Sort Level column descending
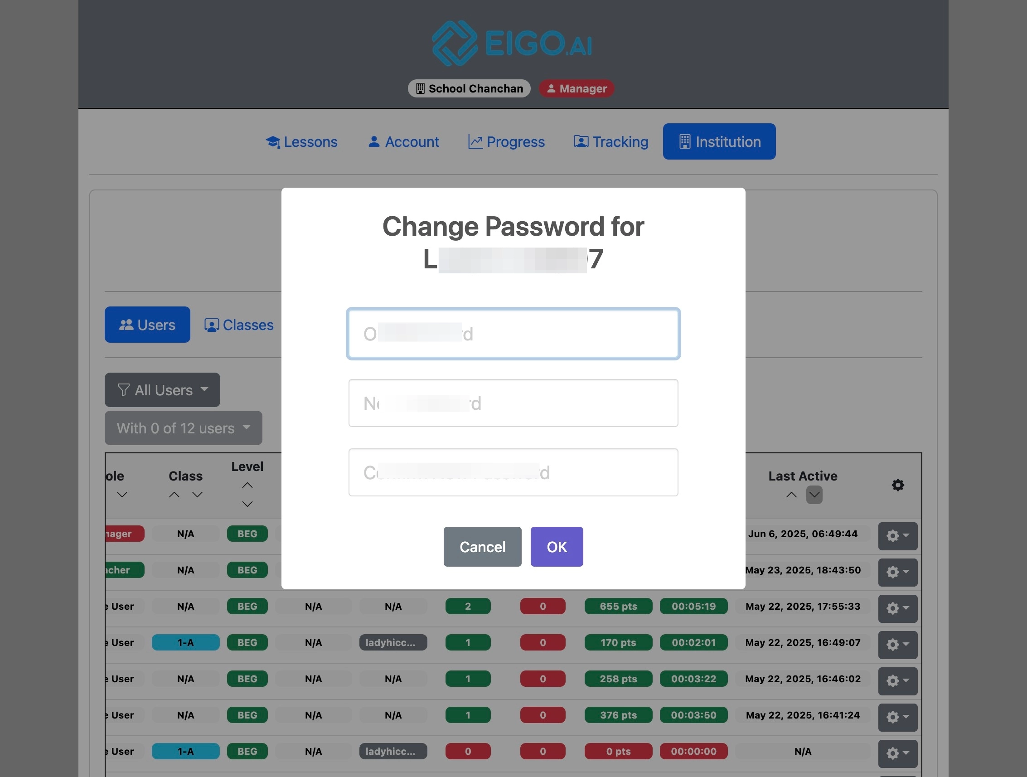This screenshot has height=777, width=1027. [x=247, y=505]
